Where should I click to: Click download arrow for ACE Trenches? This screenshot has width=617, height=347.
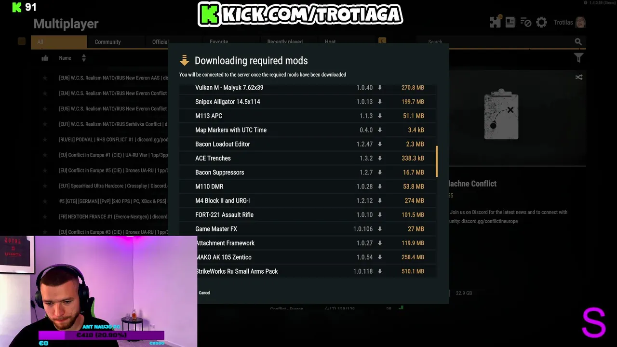click(380, 158)
